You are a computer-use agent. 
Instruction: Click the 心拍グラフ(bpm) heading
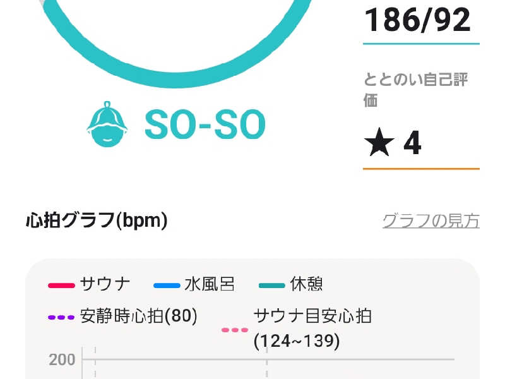(97, 220)
